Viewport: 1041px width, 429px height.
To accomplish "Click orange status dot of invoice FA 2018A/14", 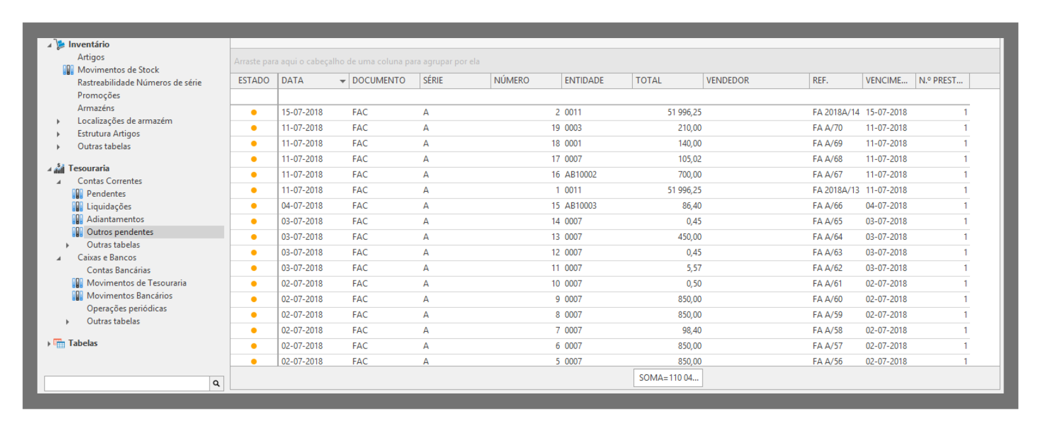I will tap(254, 112).
